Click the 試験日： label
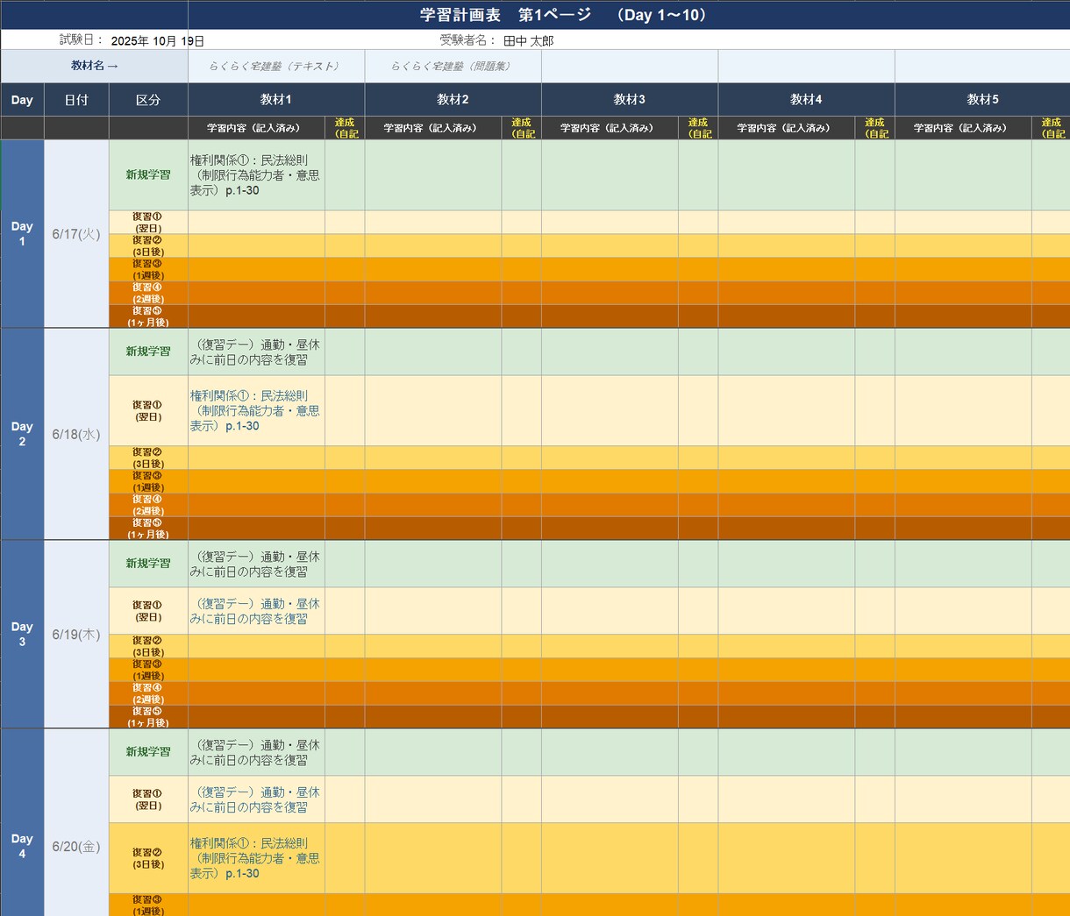 tap(82, 40)
